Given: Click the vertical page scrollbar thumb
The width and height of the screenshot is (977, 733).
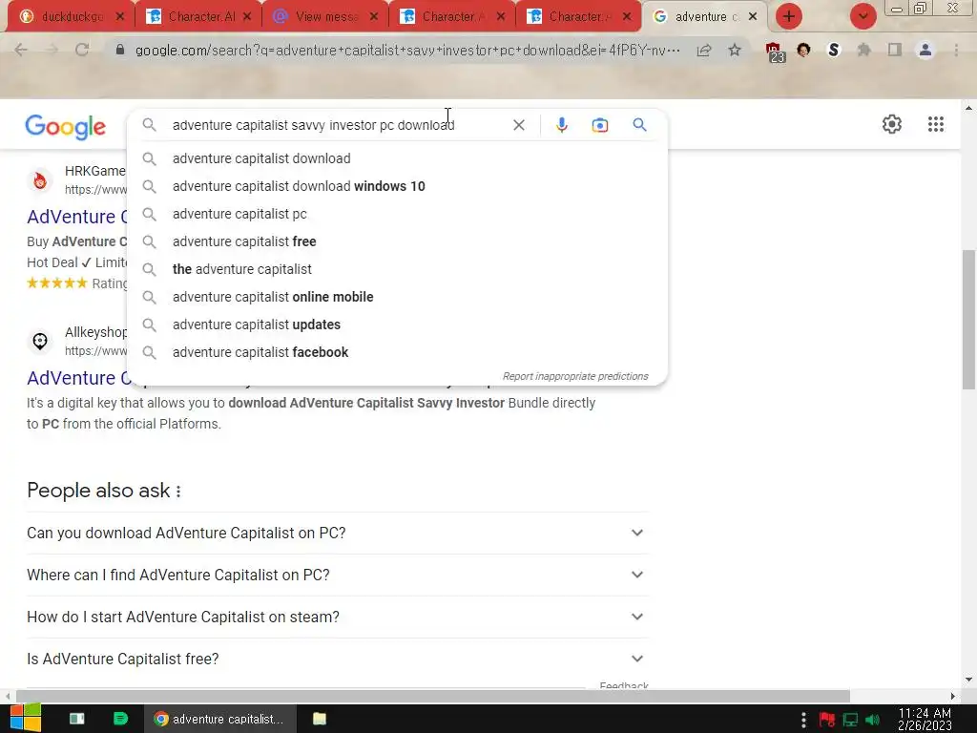Looking at the screenshot, I should pyautogui.click(x=967, y=320).
